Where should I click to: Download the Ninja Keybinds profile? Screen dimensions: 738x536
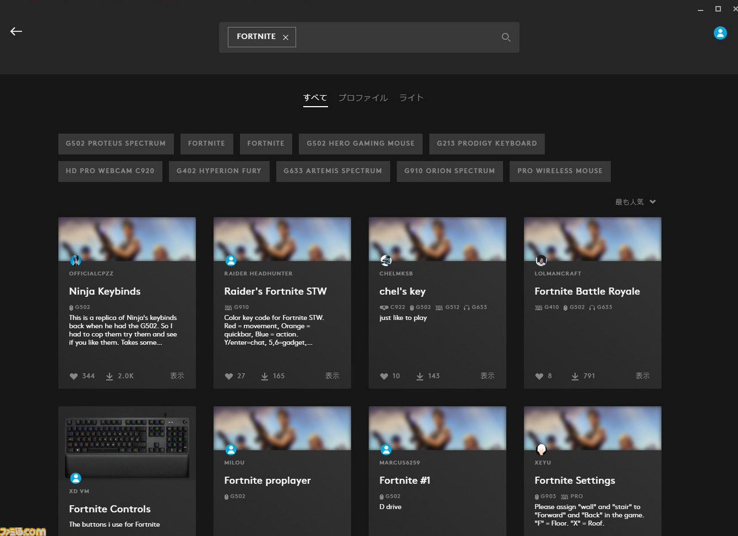[110, 376]
